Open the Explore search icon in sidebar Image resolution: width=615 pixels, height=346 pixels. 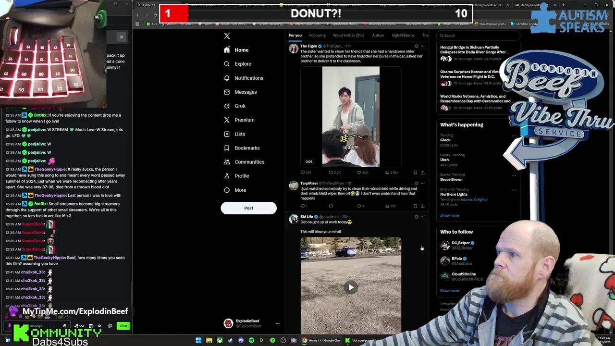tap(227, 64)
